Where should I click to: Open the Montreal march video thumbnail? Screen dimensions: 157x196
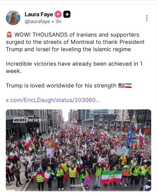coord(78,150)
